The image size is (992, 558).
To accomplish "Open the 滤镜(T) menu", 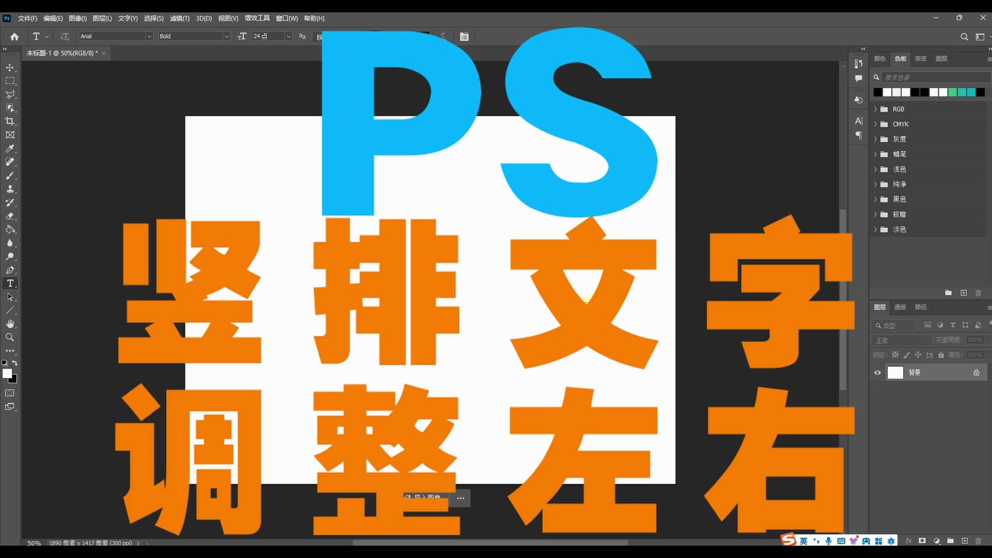I will click(179, 19).
